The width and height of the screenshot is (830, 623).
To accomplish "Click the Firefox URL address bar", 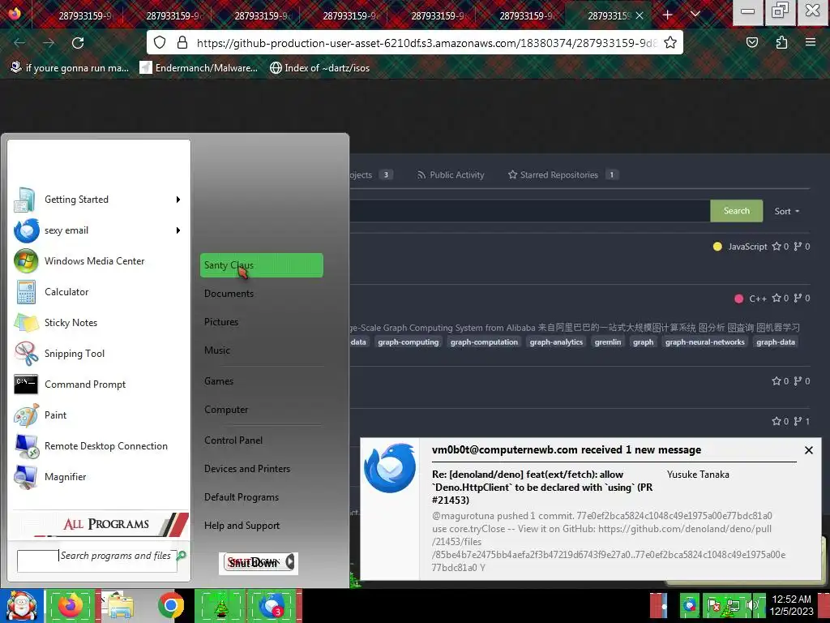I will [426, 43].
